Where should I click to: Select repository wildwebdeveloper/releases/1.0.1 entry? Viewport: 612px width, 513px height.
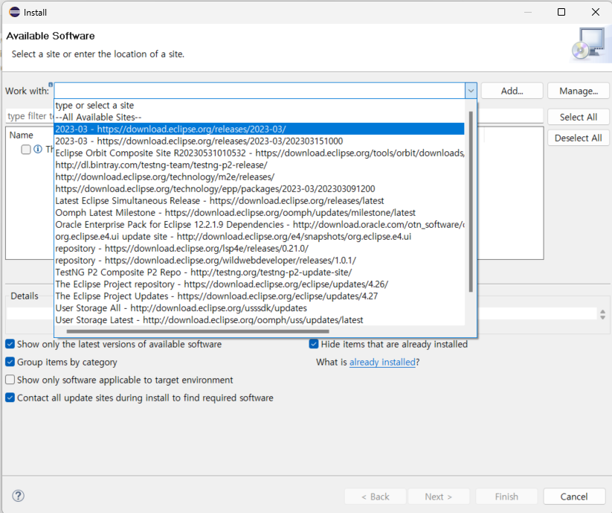[260, 260]
